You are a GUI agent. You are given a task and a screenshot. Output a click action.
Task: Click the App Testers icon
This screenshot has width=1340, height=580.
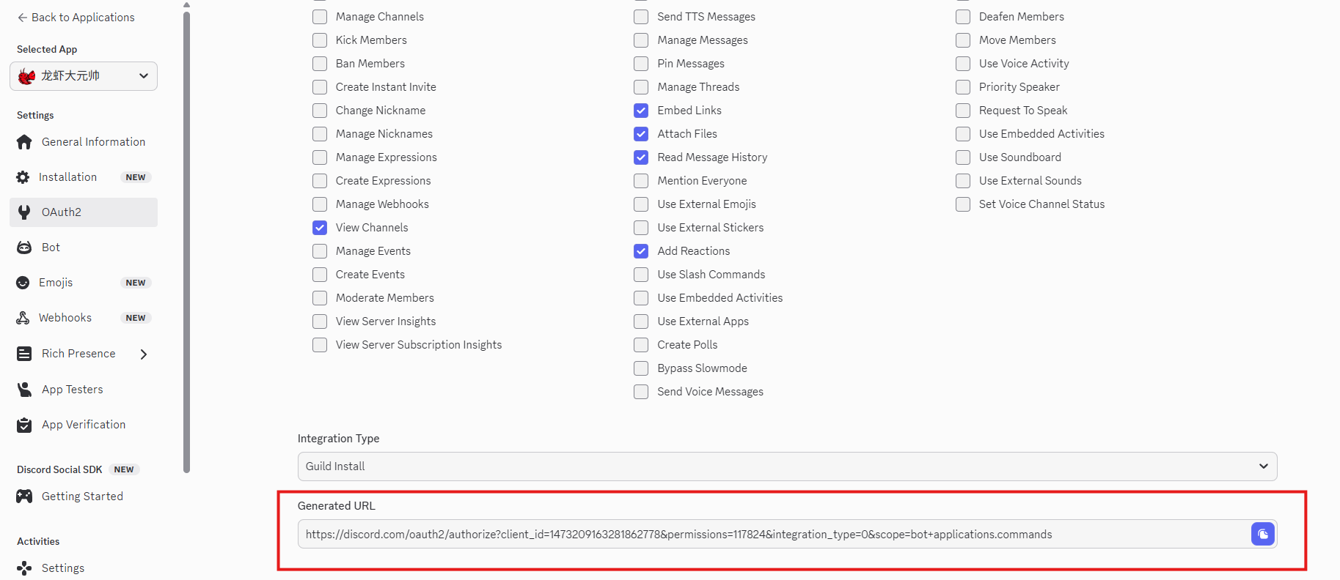[24, 390]
